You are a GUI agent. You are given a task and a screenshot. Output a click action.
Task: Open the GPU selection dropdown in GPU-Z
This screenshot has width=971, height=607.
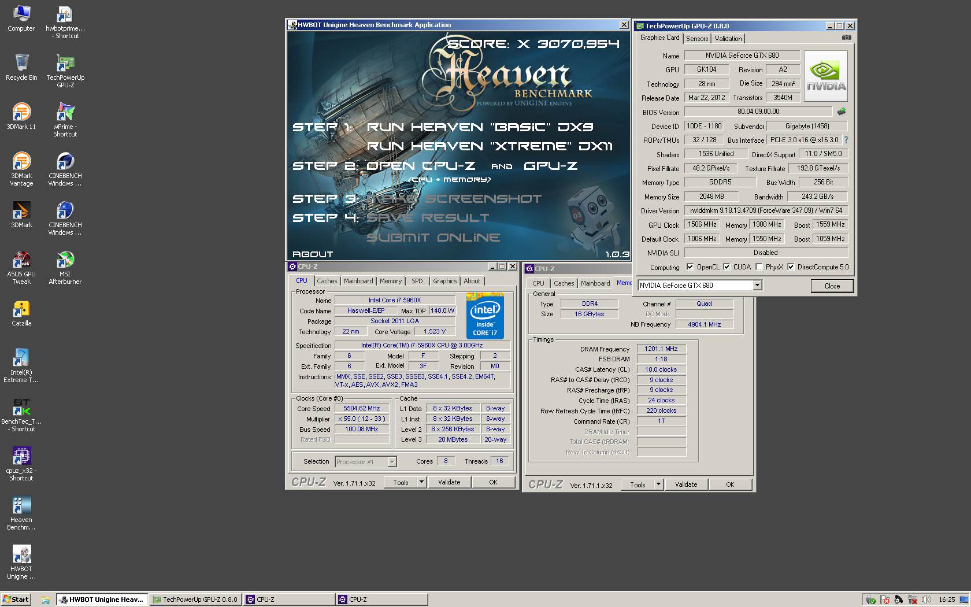758,286
